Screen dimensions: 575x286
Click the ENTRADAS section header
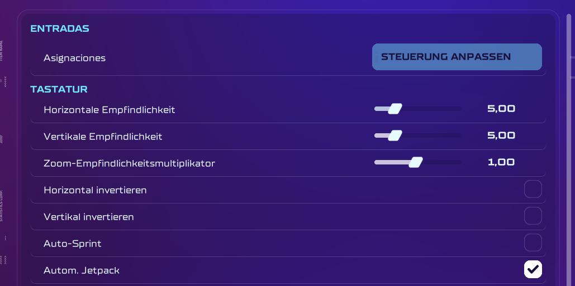[60, 29]
